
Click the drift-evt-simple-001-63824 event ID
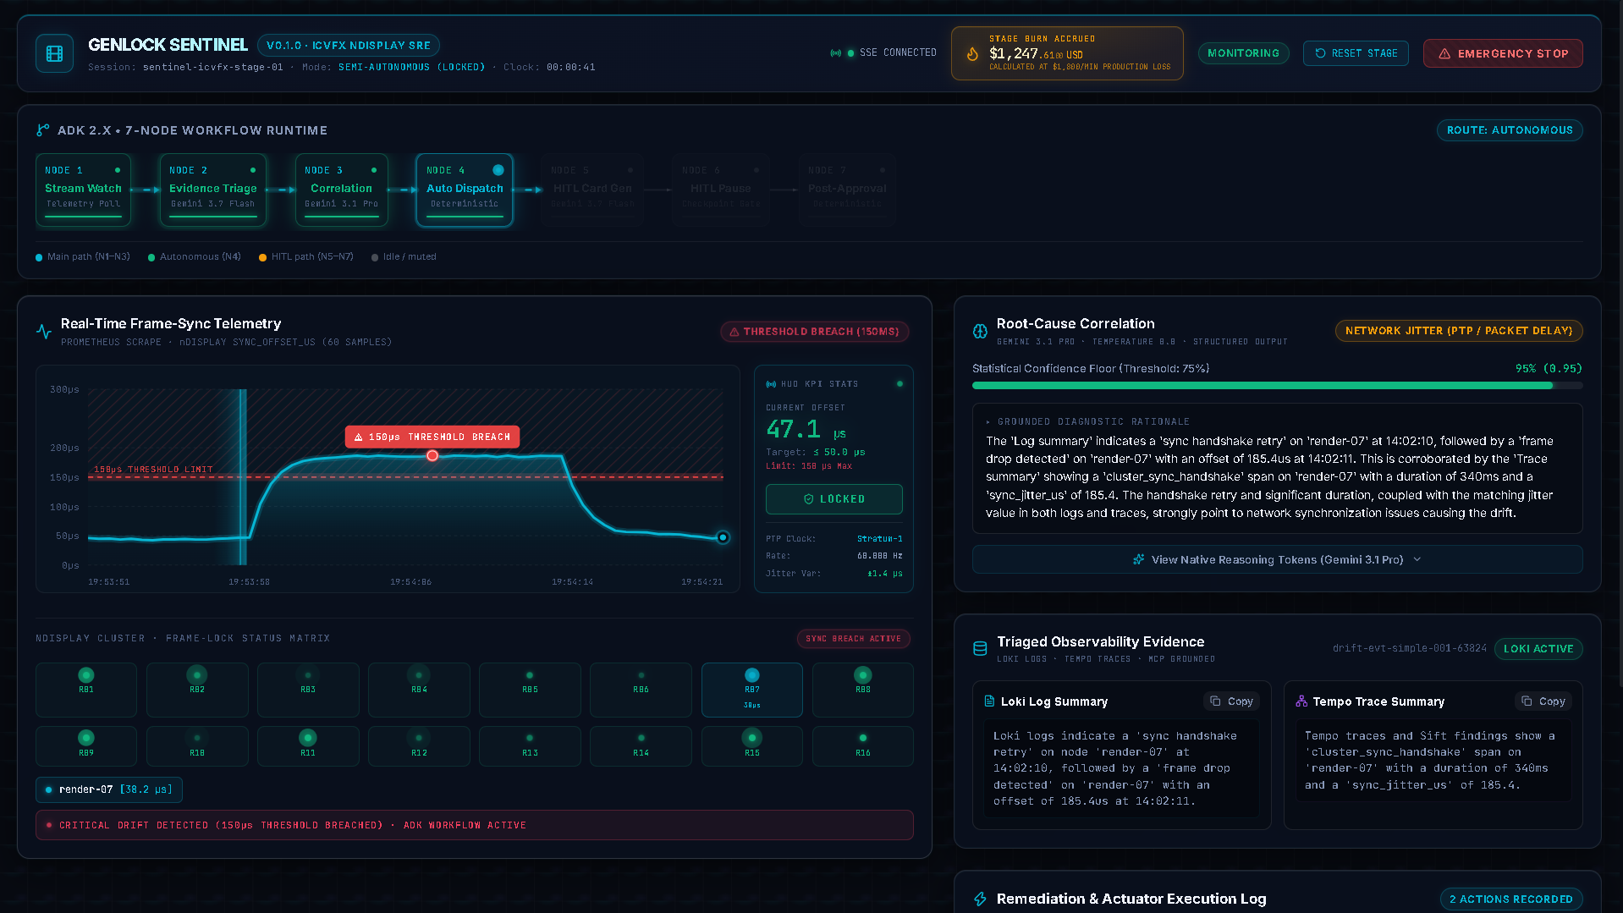(1409, 648)
